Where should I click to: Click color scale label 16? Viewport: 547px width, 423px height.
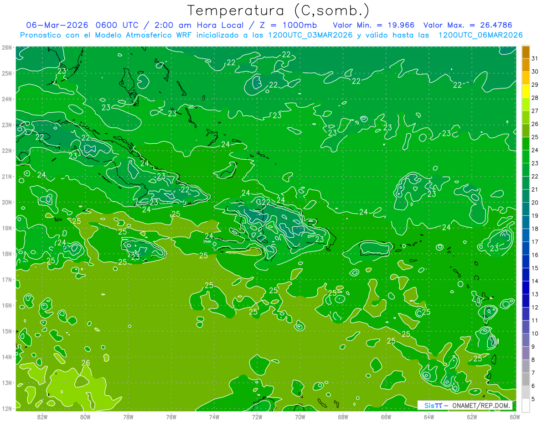[x=535, y=255]
